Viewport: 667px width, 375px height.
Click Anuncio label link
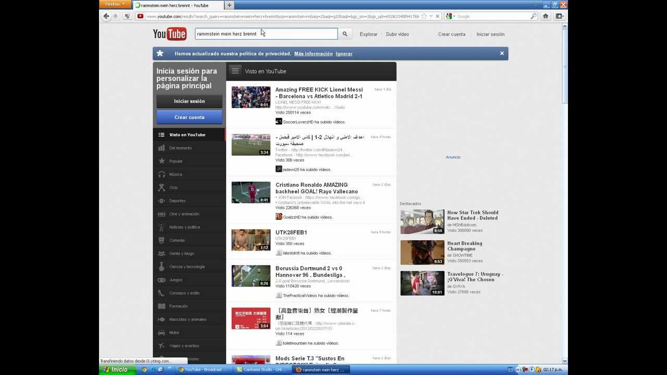tap(453, 157)
